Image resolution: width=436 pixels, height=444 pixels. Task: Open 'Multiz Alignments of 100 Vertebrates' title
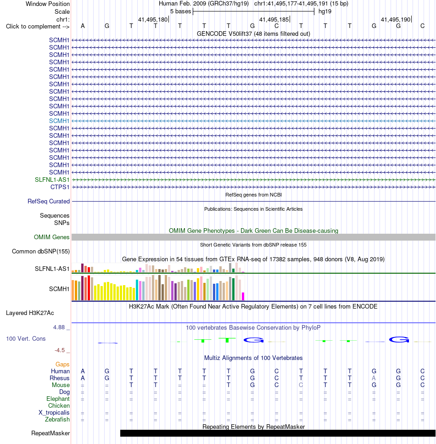click(253, 358)
